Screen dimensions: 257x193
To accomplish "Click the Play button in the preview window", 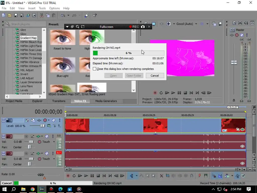I will (x=173, y=93).
